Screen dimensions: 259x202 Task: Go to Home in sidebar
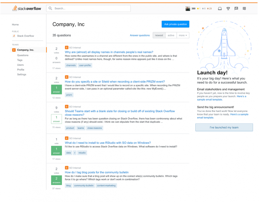(x=15, y=25)
